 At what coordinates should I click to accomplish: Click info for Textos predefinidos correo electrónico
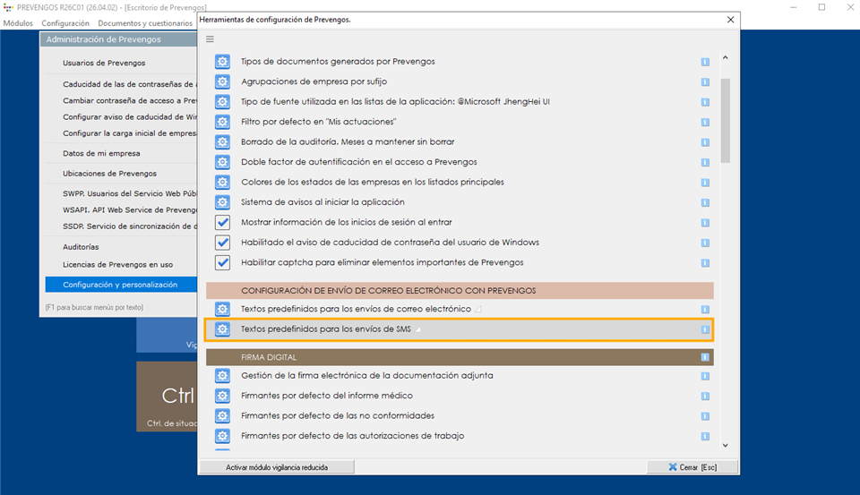(x=705, y=310)
